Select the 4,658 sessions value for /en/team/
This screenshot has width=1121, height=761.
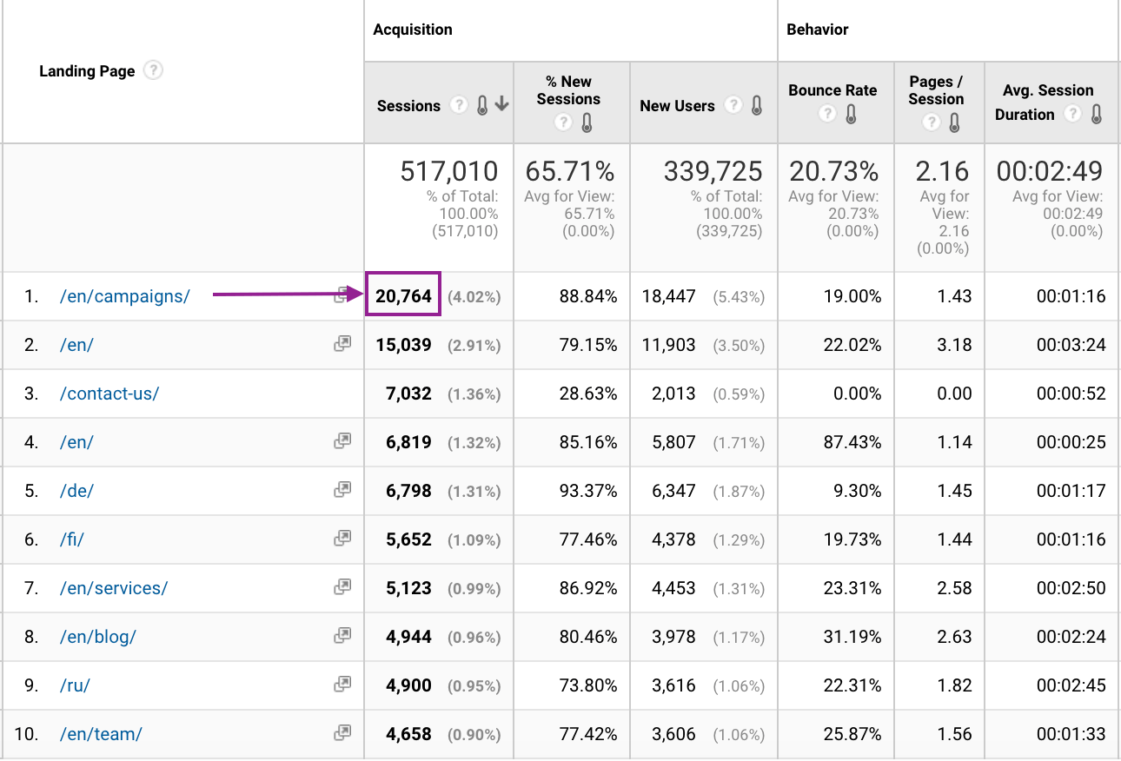(x=408, y=734)
